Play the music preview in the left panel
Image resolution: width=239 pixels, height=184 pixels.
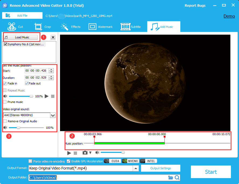[47, 96]
